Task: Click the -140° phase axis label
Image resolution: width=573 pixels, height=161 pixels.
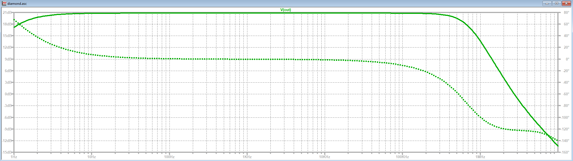Action: [x=565, y=141]
